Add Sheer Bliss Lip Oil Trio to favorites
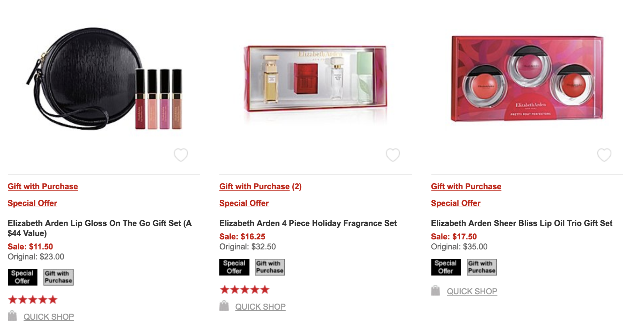 [604, 155]
